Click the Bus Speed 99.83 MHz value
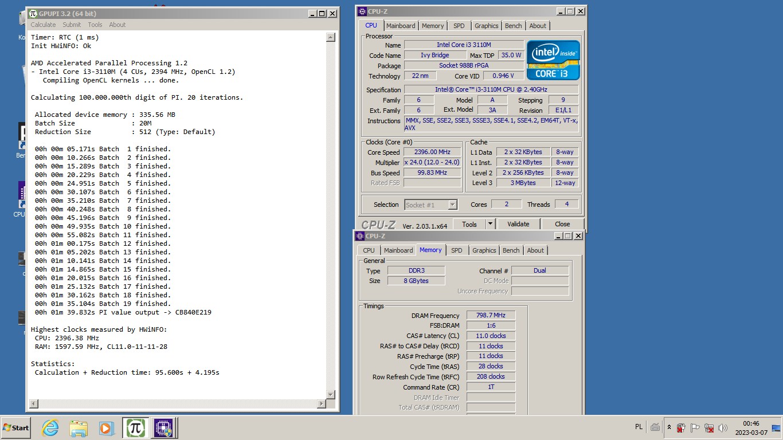Viewport: 783px width, 440px height. [432, 172]
